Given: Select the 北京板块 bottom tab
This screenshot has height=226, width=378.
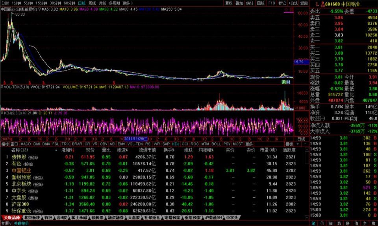Looking at the screenshot, I should tap(32, 217).
